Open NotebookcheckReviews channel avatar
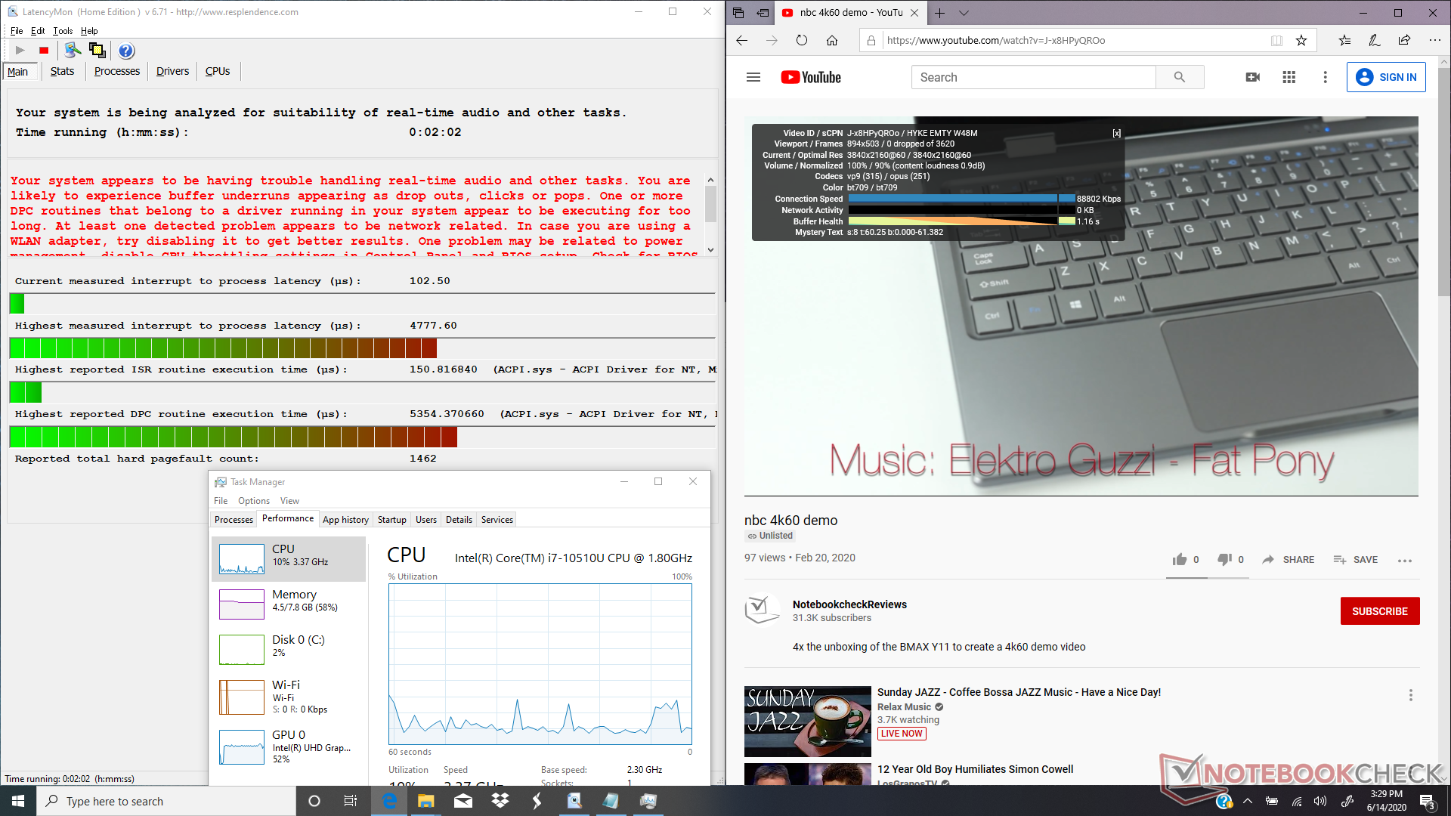Screen dimensions: 1451x816 [762, 610]
